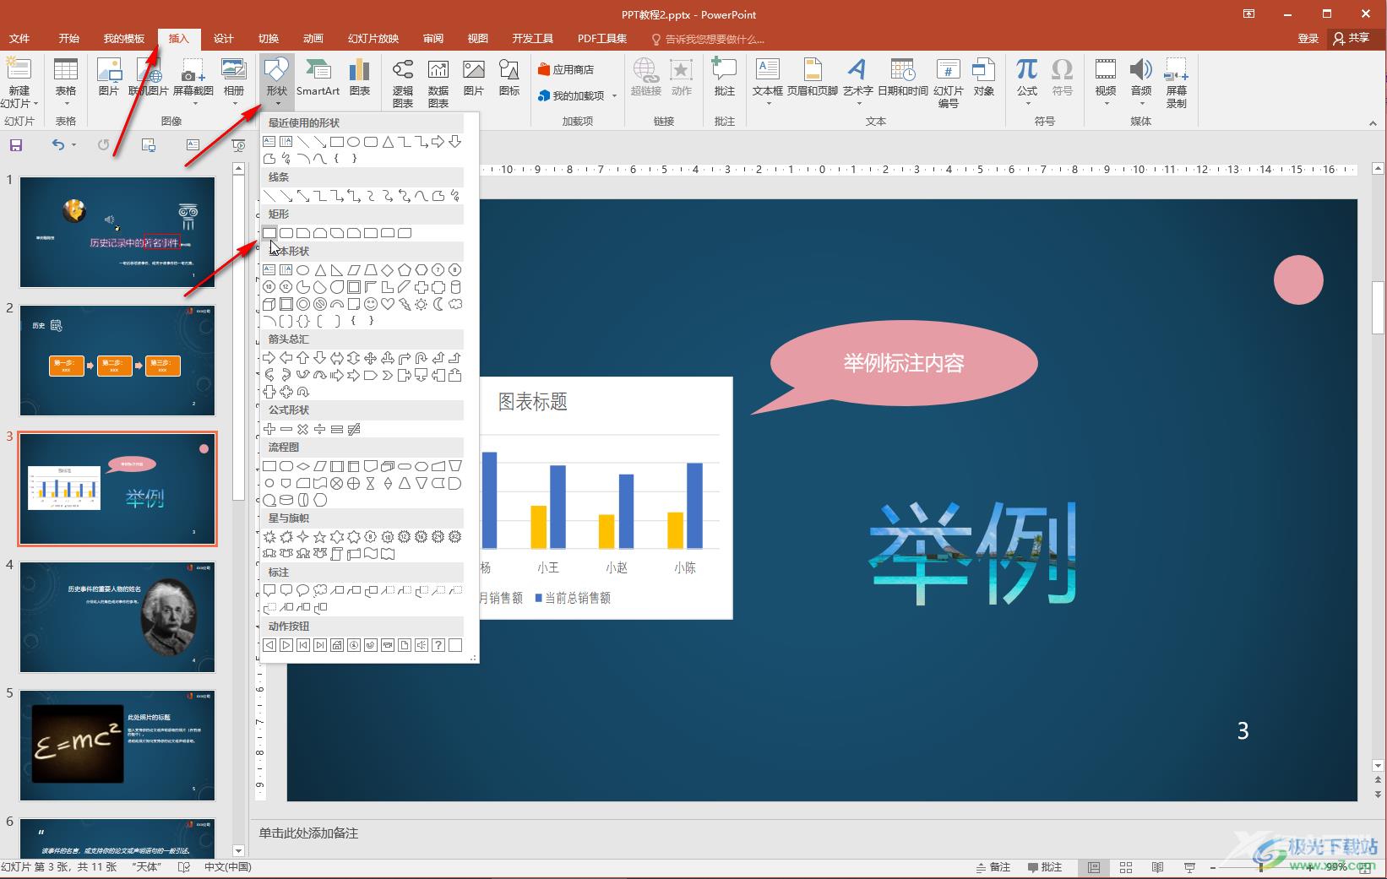Choose the not-equal formula shape
Viewport: 1387px width, 879px height.
[x=354, y=429]
